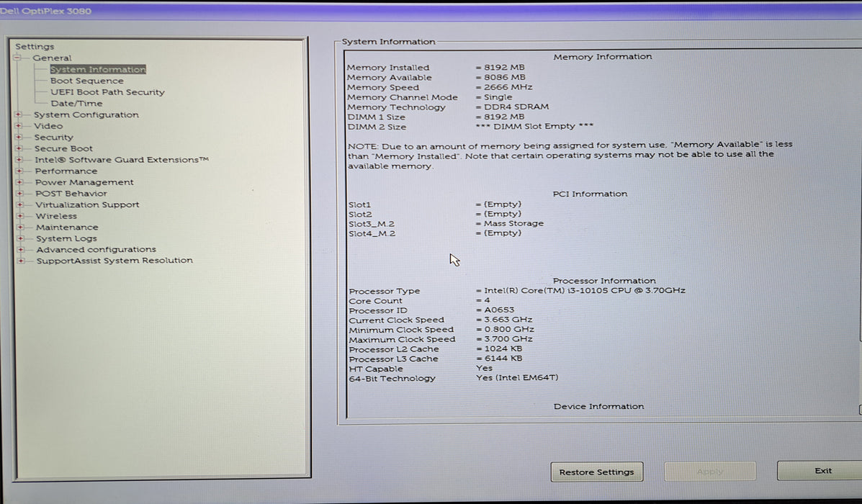Select Intel Software Guard Extensions label

coord(122,159)
